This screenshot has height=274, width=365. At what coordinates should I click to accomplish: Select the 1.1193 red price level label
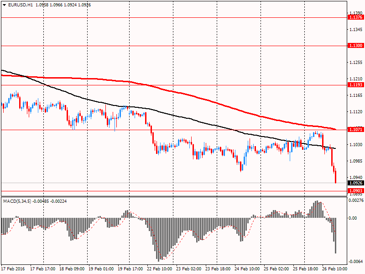click(x=355, y=85)
